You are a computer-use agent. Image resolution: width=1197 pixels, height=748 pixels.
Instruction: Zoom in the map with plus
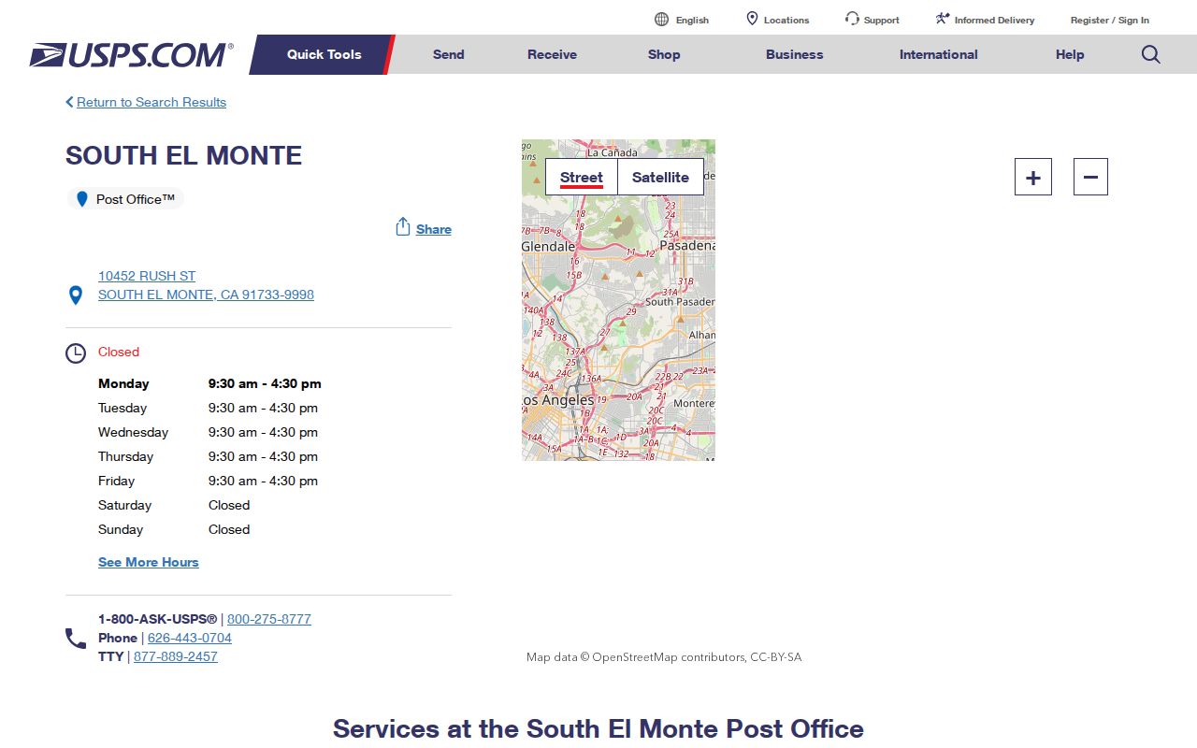point(1033,177)
